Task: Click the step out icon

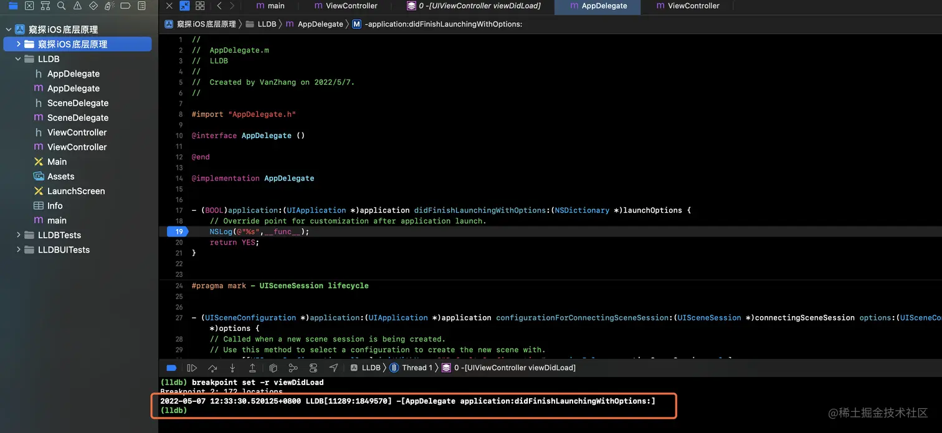Action: click(x=252, y=368)
